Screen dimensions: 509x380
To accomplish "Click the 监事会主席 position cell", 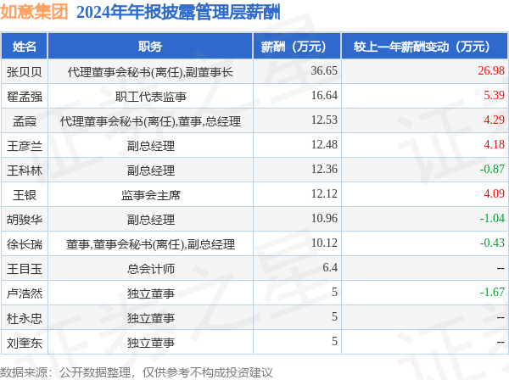I will (x=150, y=195).
